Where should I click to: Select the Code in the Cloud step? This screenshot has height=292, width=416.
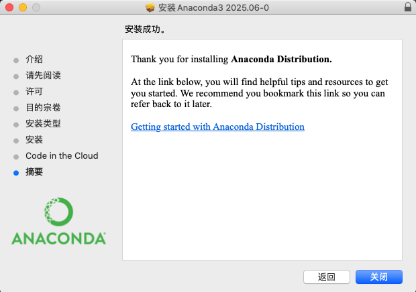click(x=62, y=156)
